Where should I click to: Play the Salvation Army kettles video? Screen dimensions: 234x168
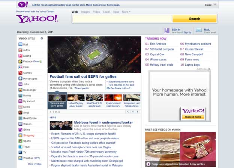(x=148, y=164)
